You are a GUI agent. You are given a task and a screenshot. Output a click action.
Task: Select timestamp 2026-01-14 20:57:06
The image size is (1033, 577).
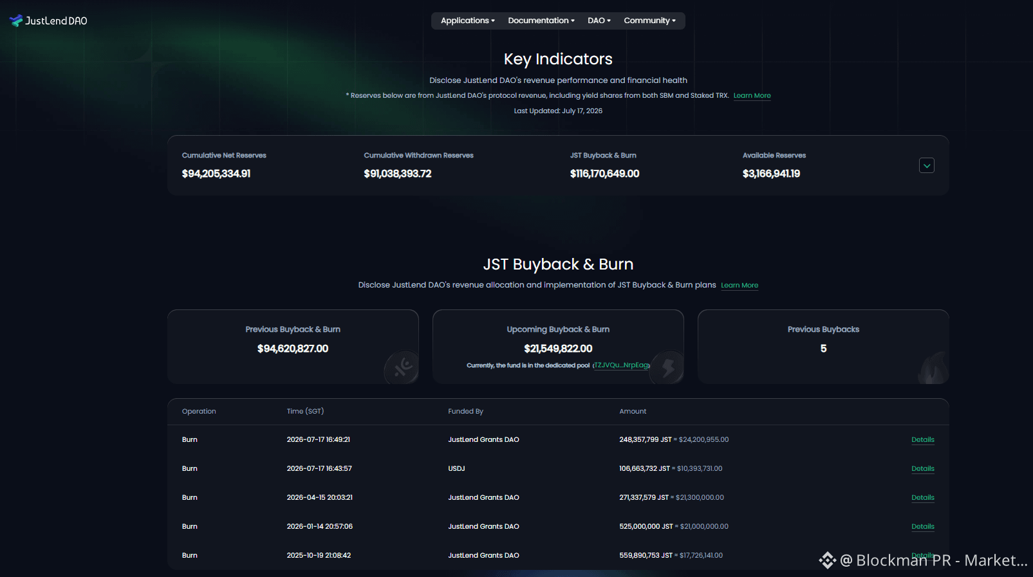320,526
